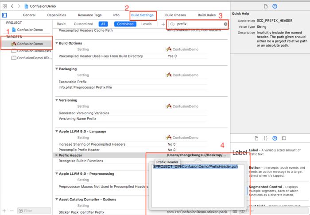
Task: Change Precompile Prefix Header No value
Action: (171, 150)
